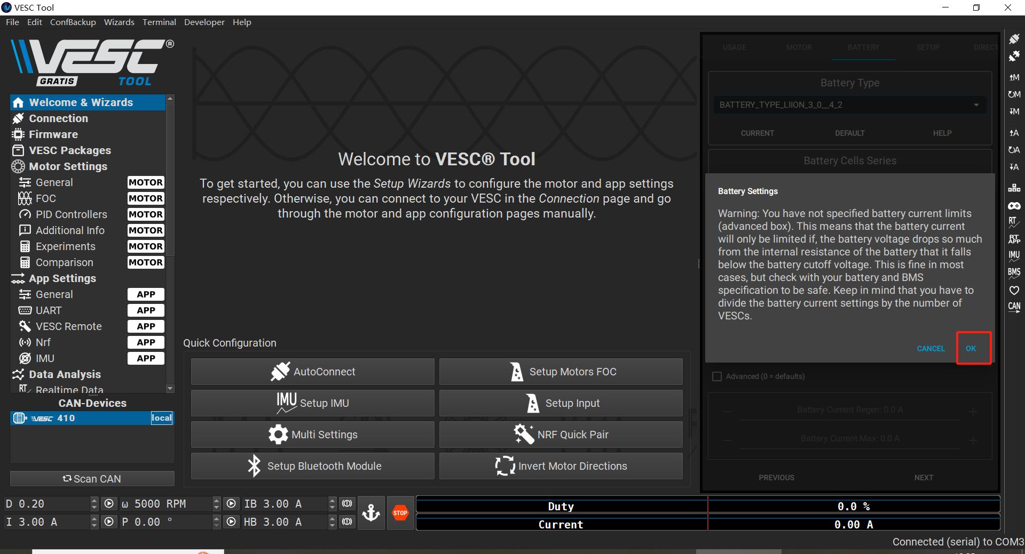Click the Scan CAN button

coord(92,479)
